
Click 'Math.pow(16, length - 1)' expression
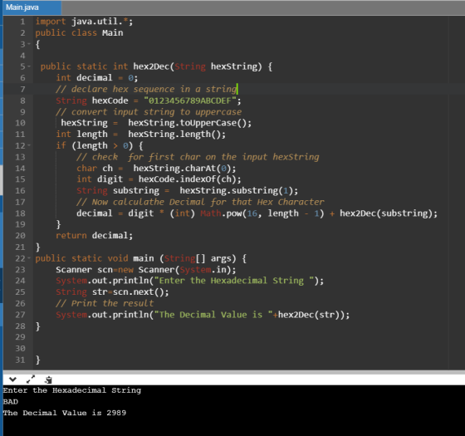click(x=262, y=213)
